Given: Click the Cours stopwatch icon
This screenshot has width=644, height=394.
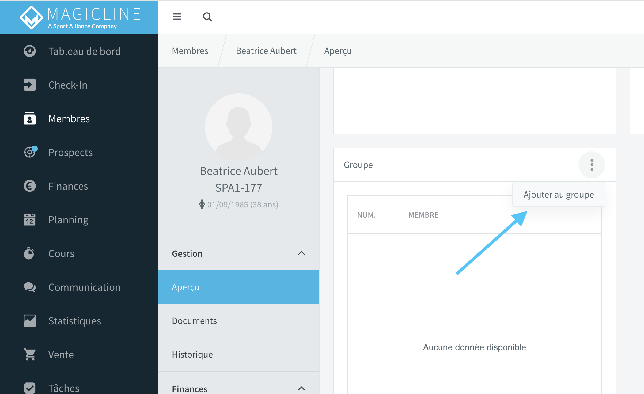Looking at the screenshot, I should coord(29,253).
